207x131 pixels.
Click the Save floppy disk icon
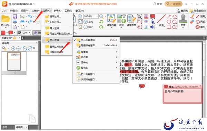(x=15, y=16)
